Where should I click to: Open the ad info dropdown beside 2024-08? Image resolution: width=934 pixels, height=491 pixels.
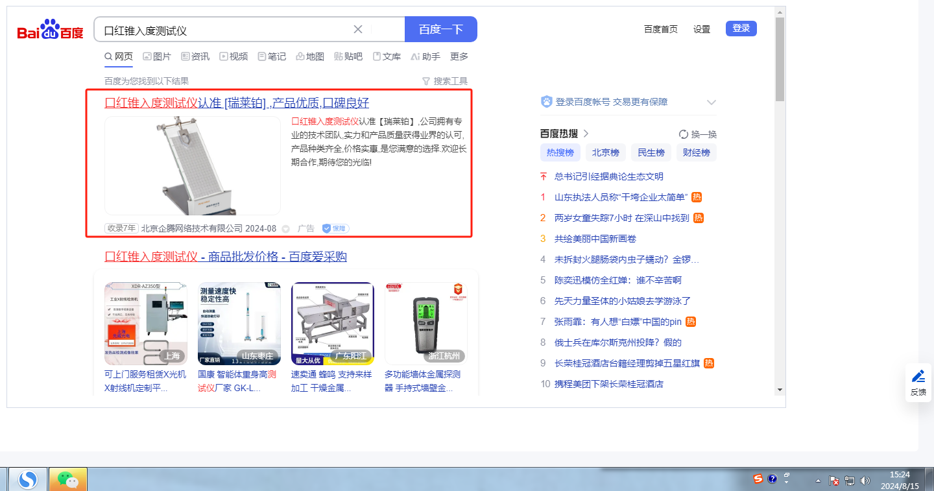pos(285,229)
